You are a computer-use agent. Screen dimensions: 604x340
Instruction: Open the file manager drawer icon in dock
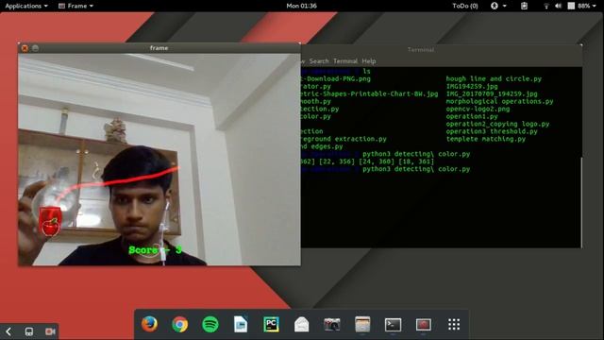[x=362, y=324]
